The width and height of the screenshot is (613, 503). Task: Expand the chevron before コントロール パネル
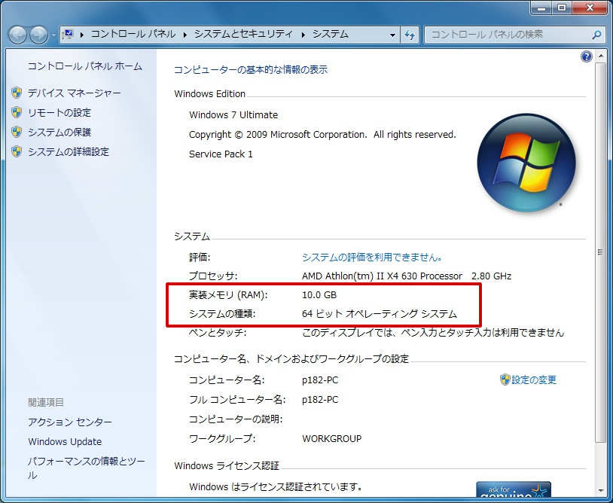click(x=81, y=35)
